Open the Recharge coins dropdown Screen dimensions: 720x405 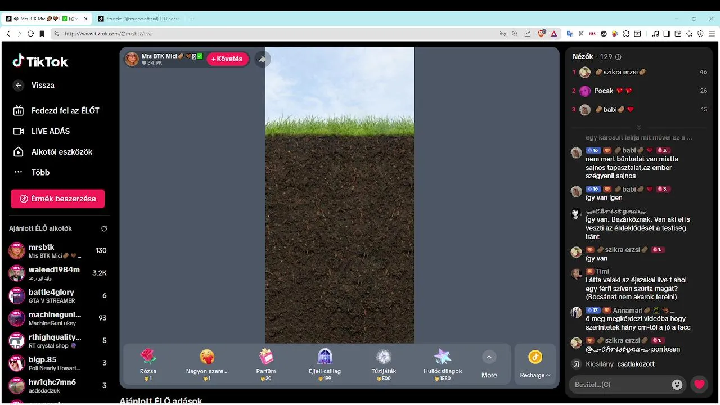point(535,364)
